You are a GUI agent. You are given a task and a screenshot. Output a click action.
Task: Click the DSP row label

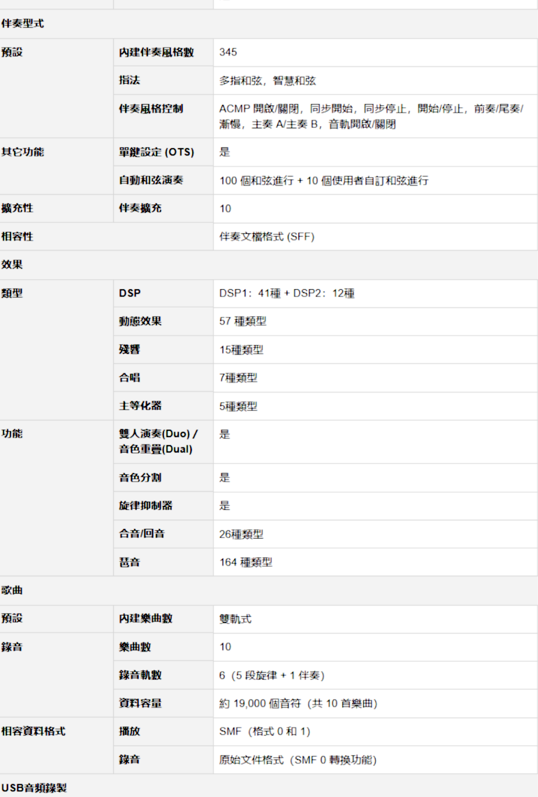pyautogui.click(x=130, y=293)
